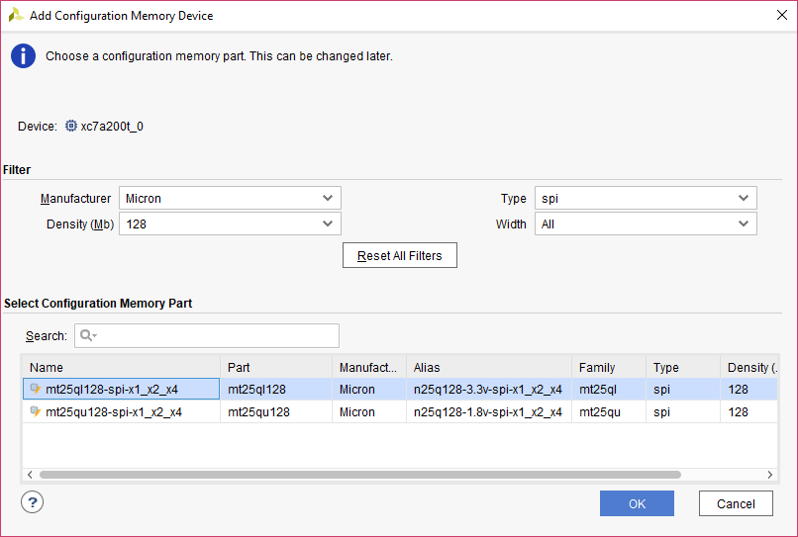The height and width of the screenshot is (537, 798).
Task: Expand the Type dropdown
Action: (646, 199)
